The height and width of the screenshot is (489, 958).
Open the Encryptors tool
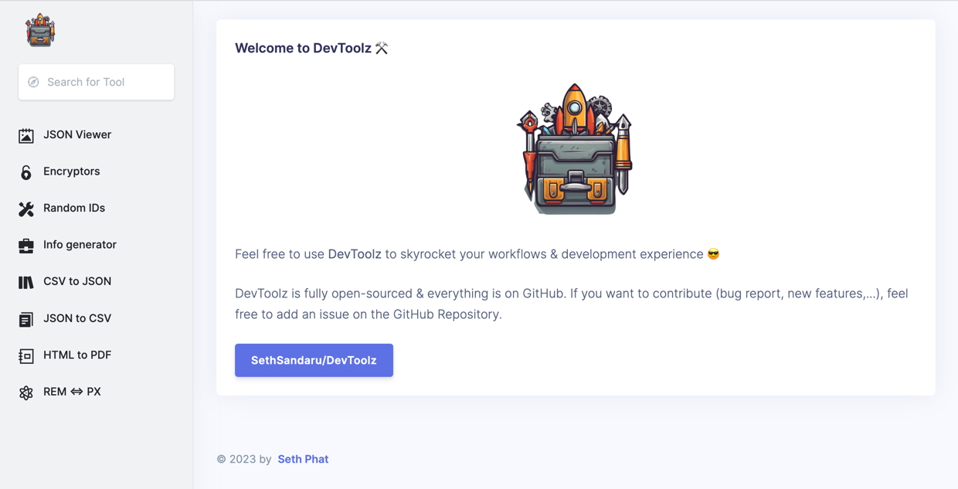pos(72,171)
